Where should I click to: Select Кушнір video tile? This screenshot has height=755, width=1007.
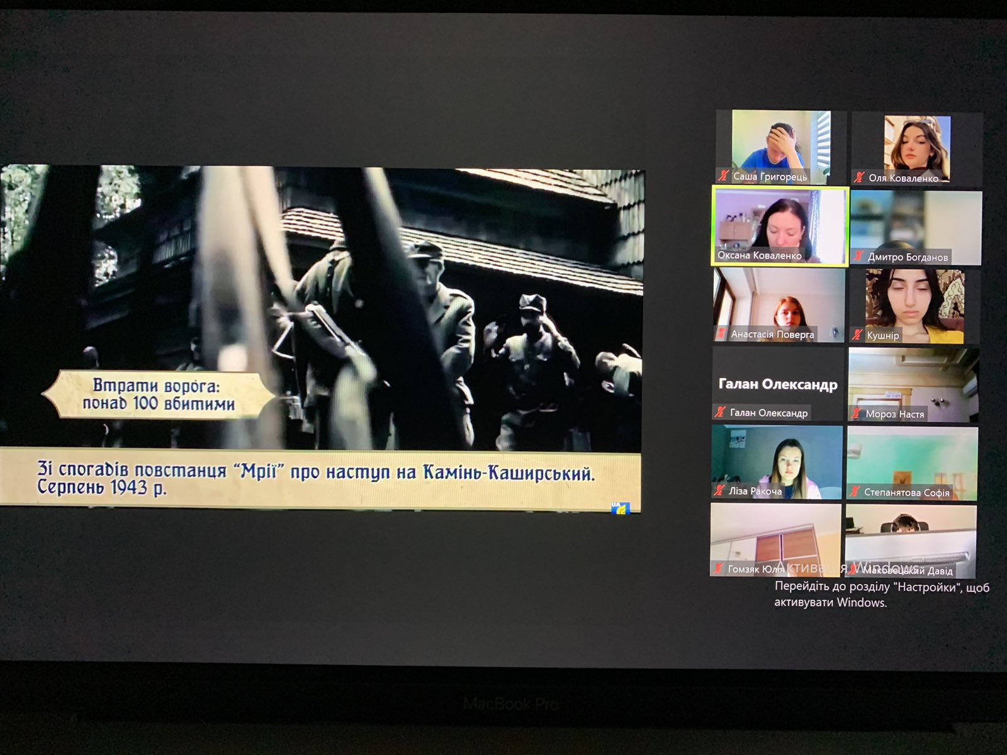(x=914, y=306)
